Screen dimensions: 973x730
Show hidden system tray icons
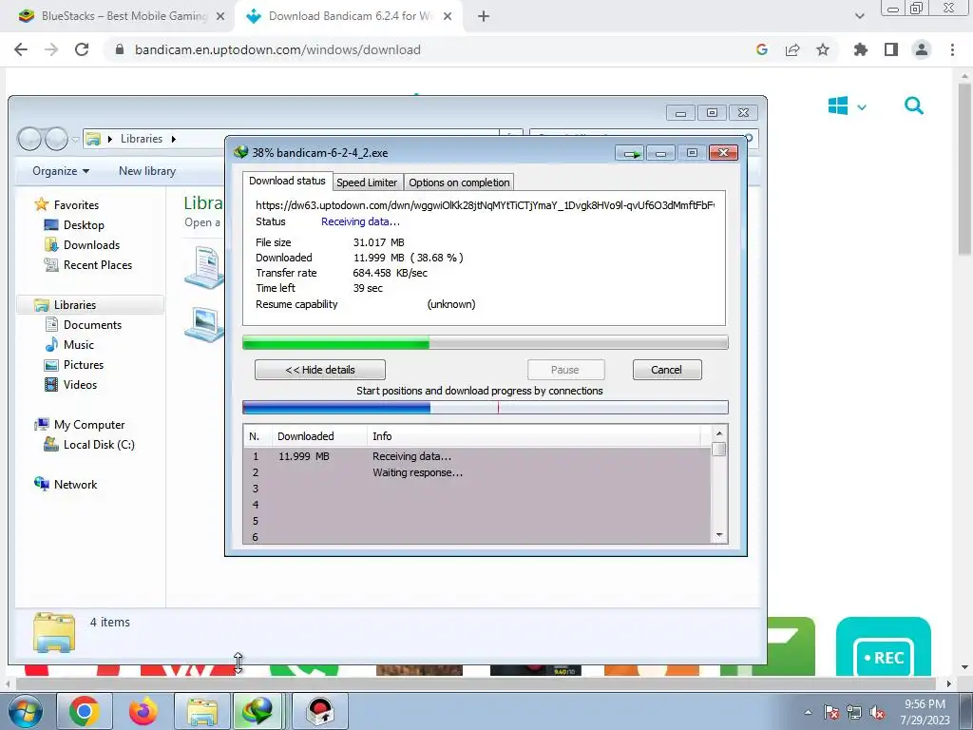[x=808, y=712]
